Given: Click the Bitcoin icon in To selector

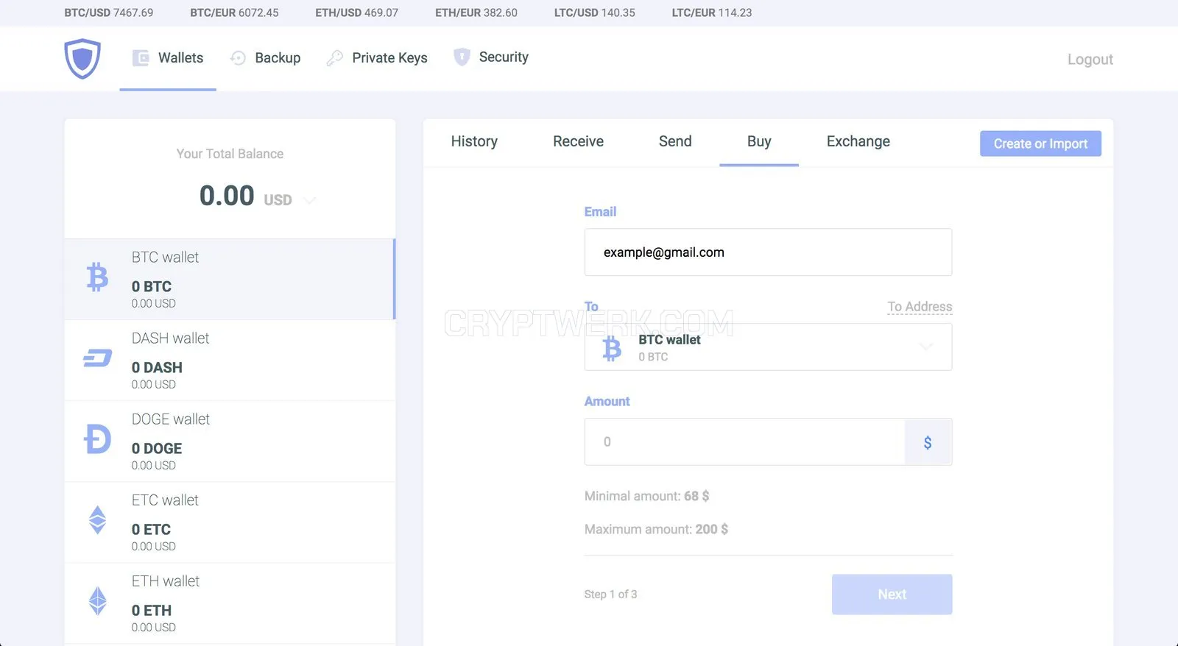Looking at the screenshot, I should click(612, 348).
